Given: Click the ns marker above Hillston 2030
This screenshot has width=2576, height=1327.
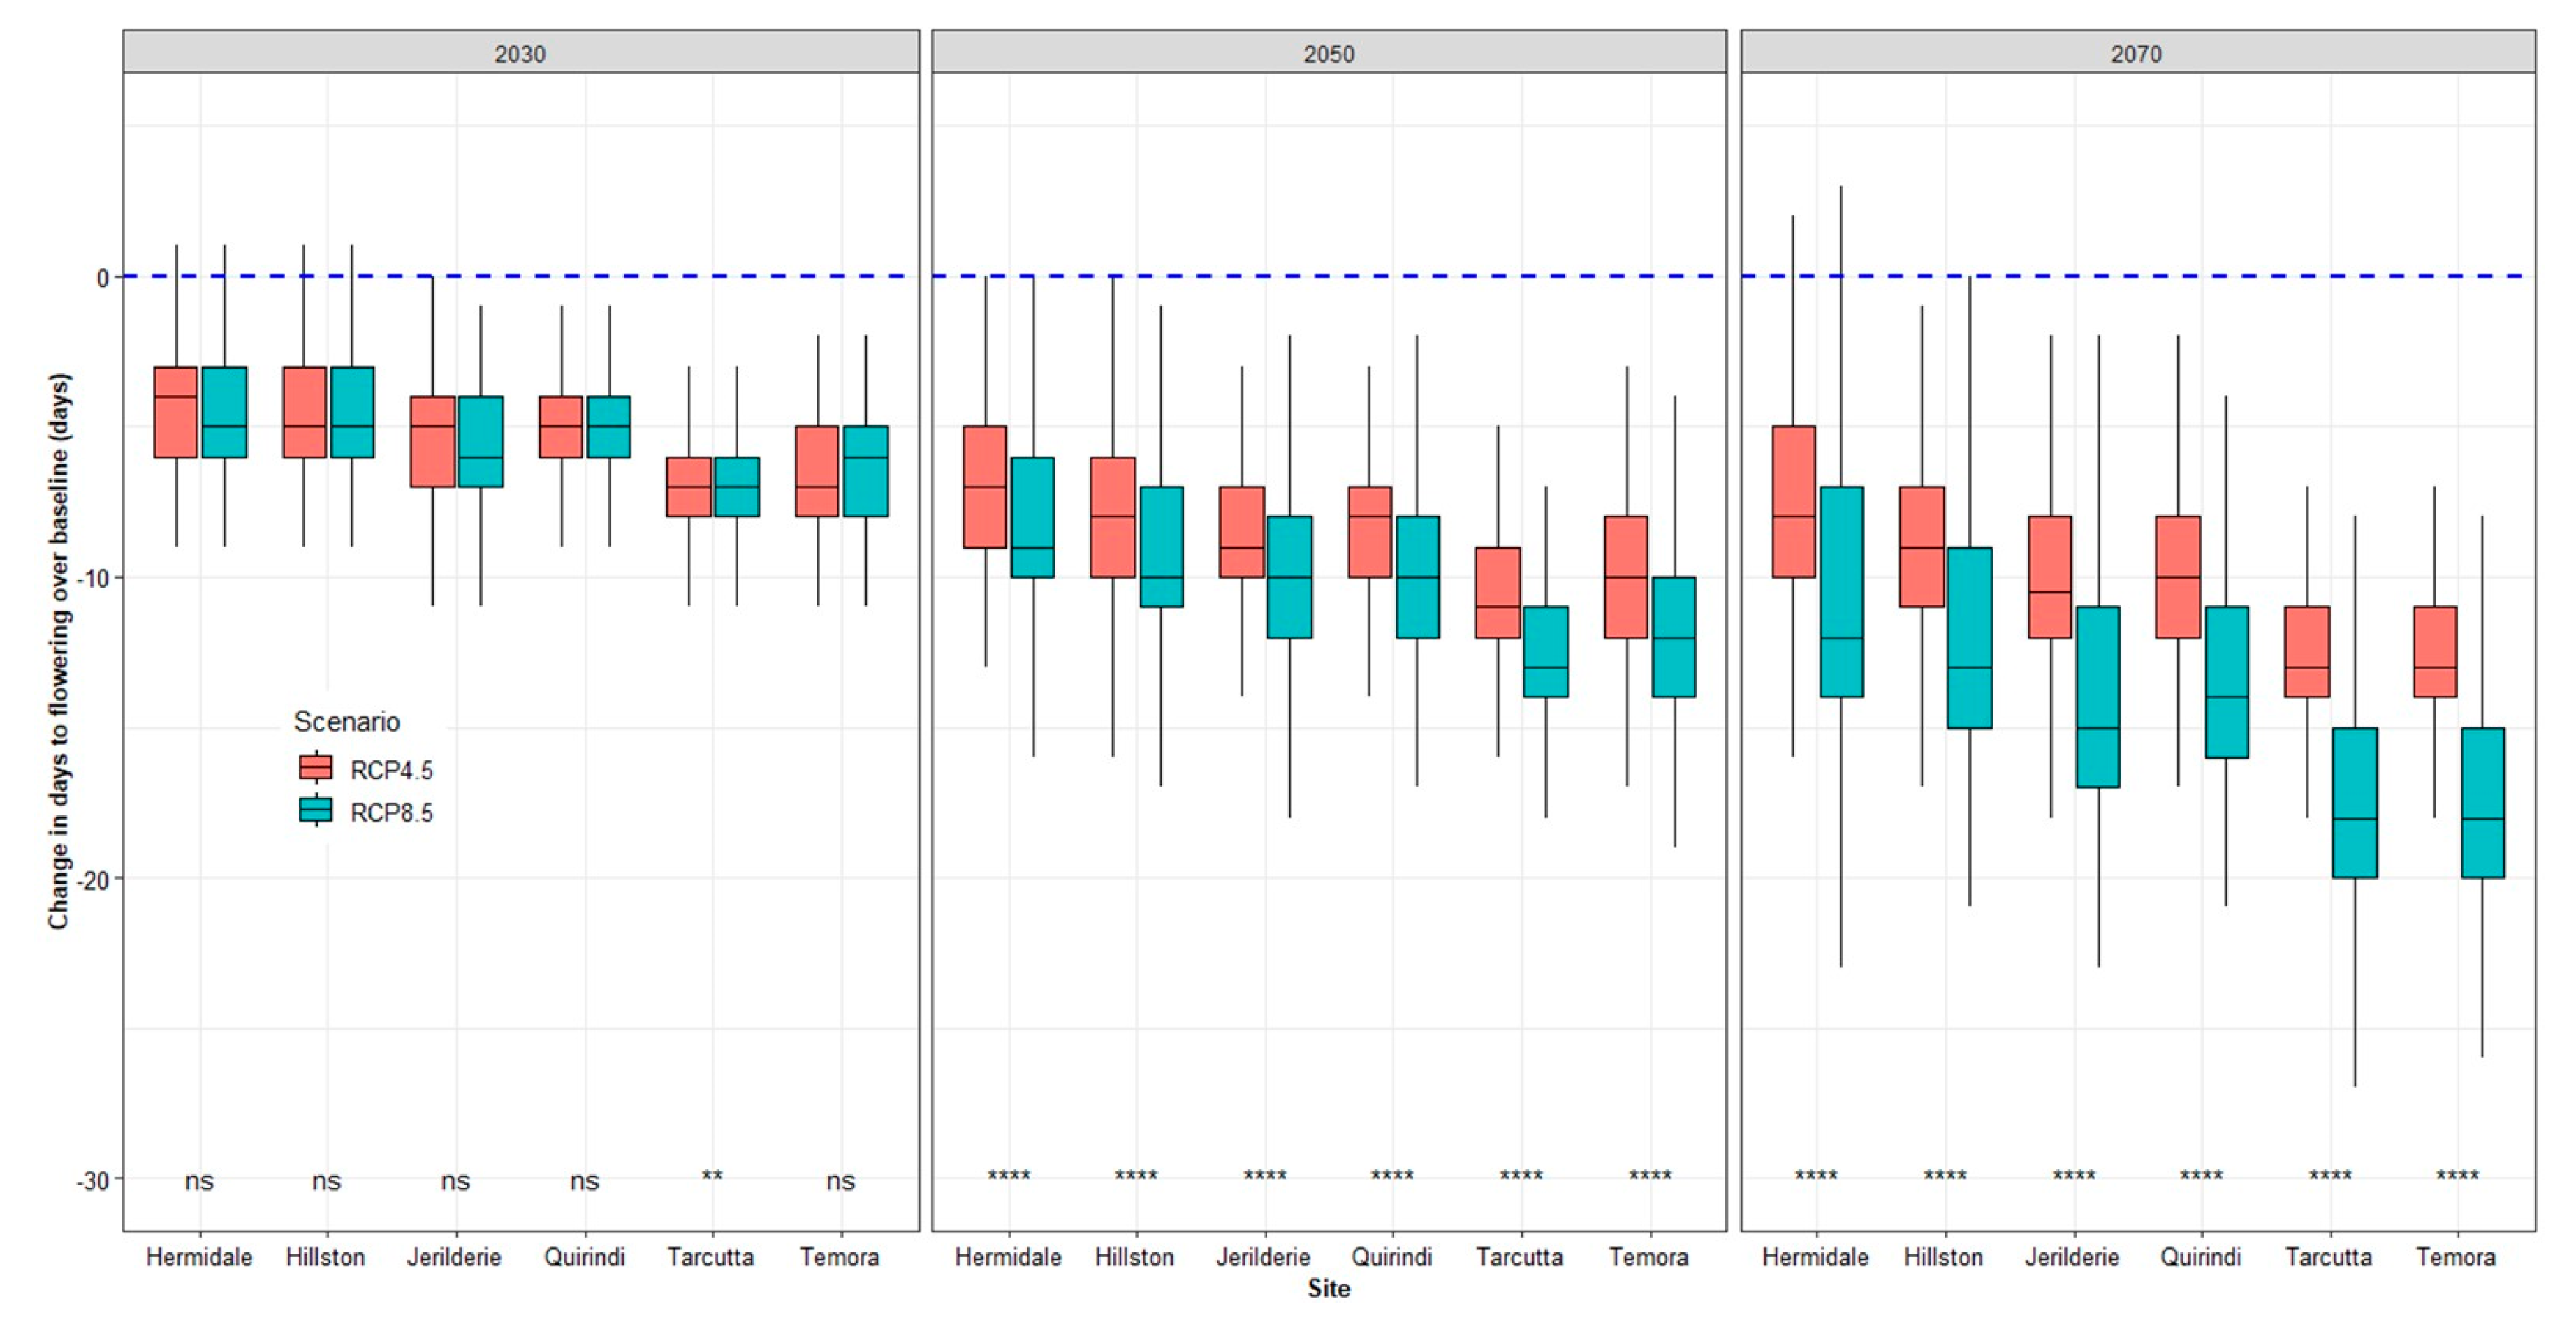Looking at the screenshot, I should (326, 1181).
